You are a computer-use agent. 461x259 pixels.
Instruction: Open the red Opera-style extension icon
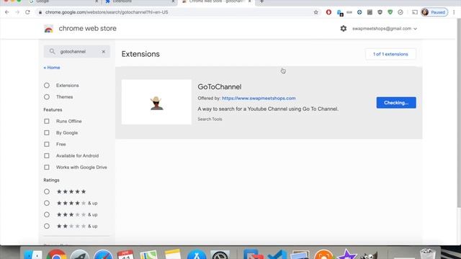point(328,12)
